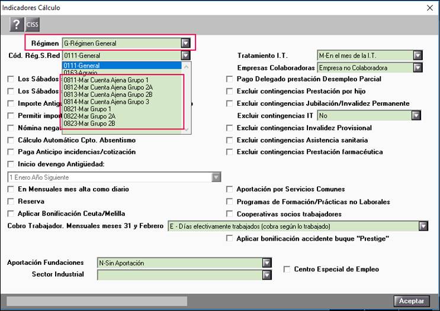The height and width of the screenshot is (311, 440).
Task: Open the 1 Enero Año Siguiente dropdown
Action: point(216,177)
